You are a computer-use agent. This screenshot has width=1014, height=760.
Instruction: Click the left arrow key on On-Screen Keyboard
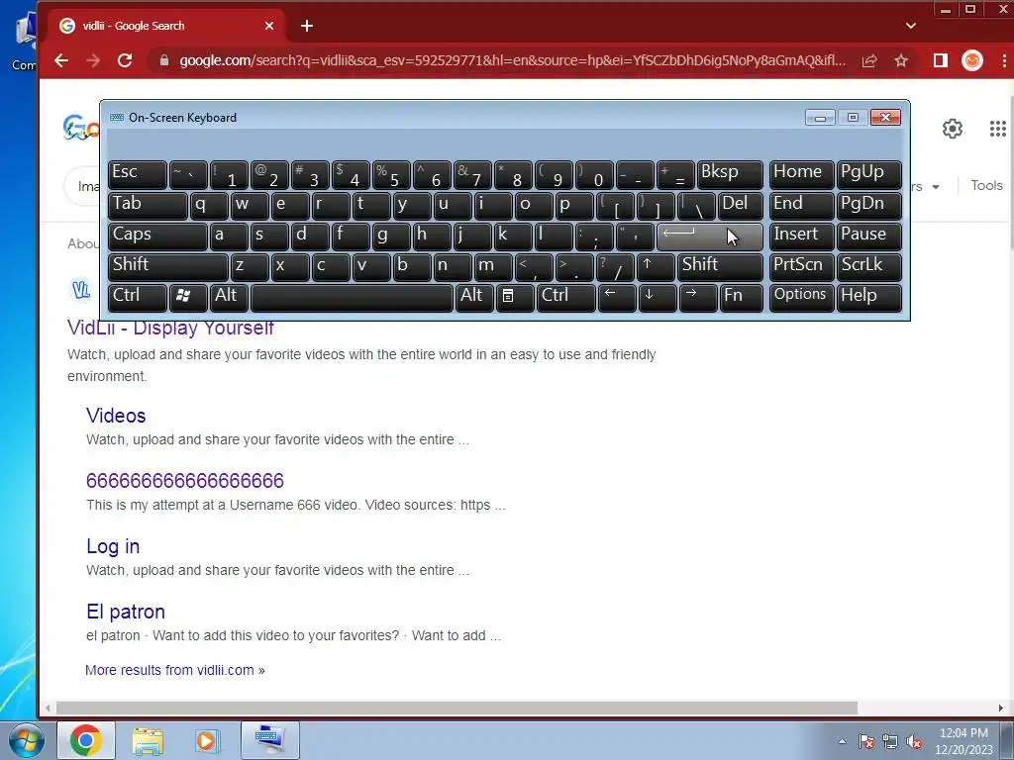(616, 297)
